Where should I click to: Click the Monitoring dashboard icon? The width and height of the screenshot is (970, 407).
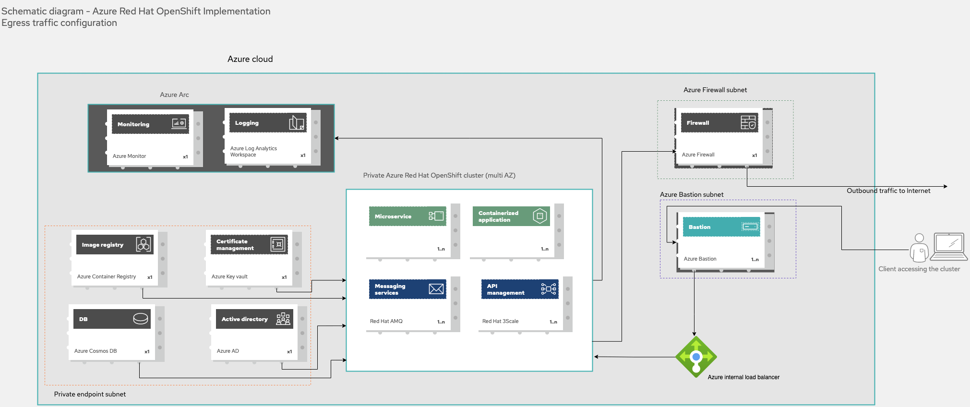click(179, 123)
